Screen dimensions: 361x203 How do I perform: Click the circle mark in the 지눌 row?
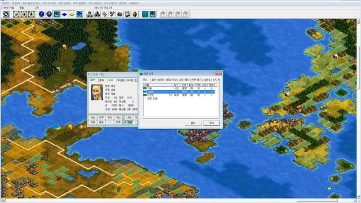click(x=212, y=89)
